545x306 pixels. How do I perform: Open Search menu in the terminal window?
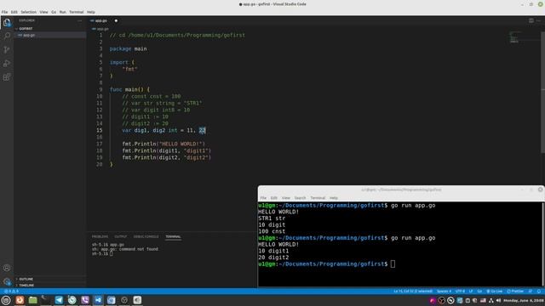300,198
